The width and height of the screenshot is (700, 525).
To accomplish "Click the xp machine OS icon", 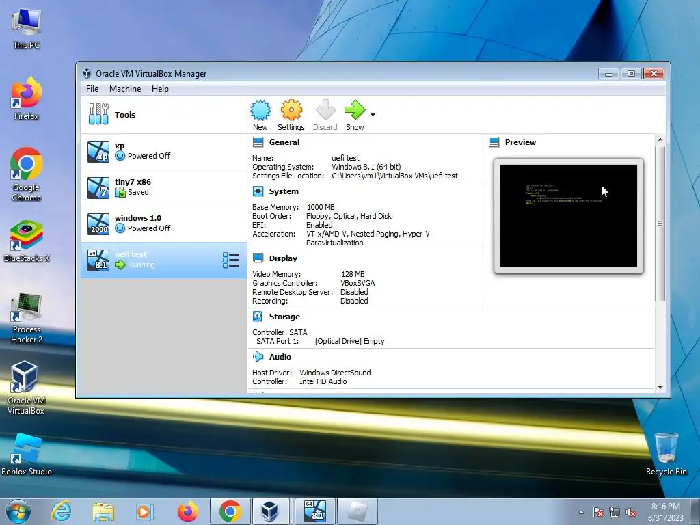I will (x=98, y=151).
